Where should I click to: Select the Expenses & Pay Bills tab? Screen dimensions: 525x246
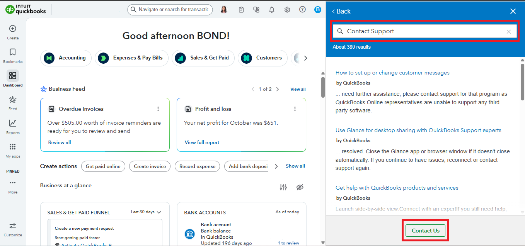(x=131, y=58)
